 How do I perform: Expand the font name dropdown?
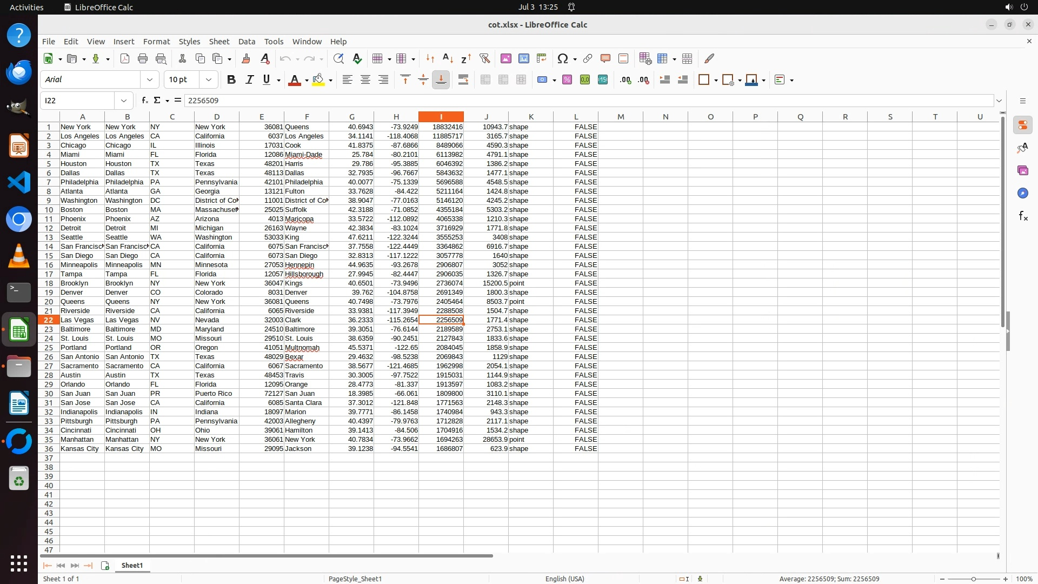pos(150,80)
